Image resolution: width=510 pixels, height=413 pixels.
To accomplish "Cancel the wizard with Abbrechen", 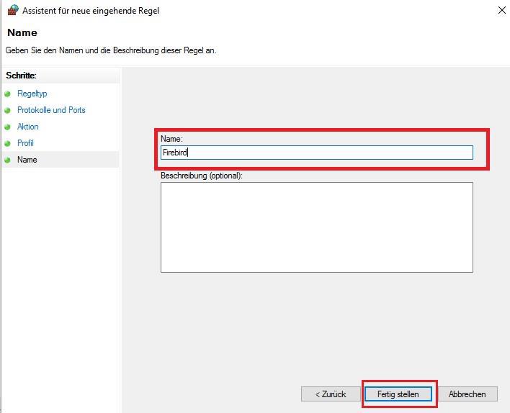I will pyautogui.click(x=472, y=394).
